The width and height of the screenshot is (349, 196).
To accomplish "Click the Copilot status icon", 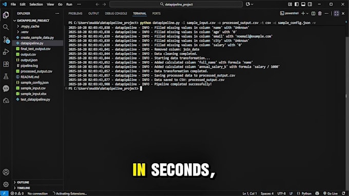I will click(317, 193).
